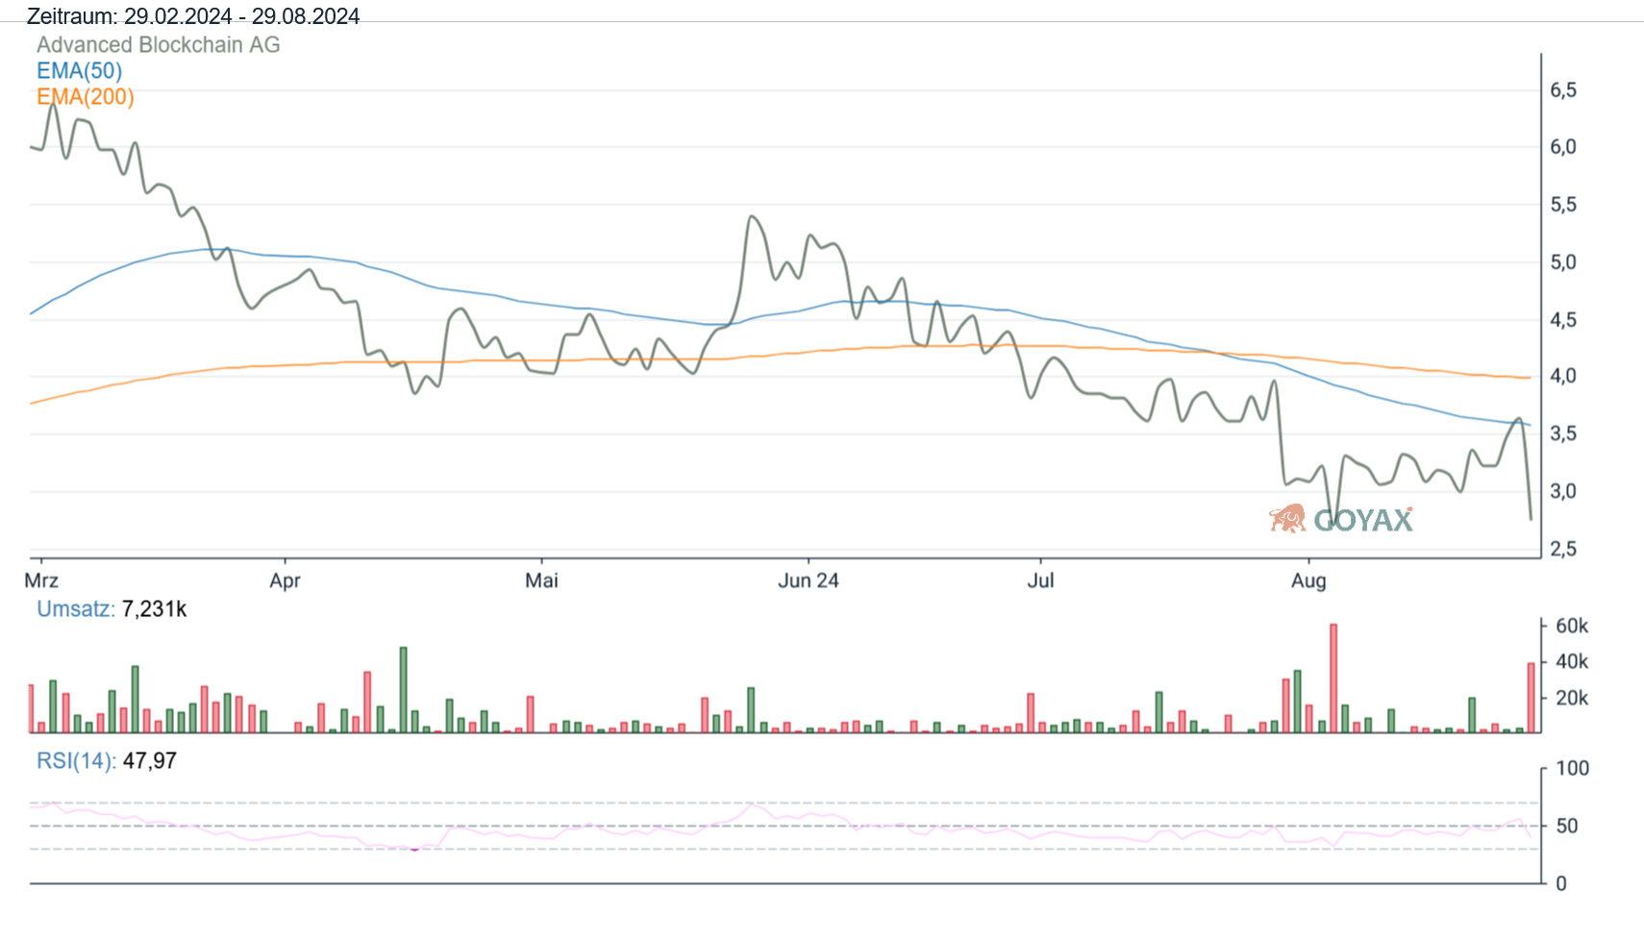The height and width of the screenshot is (940, 1644).
Task: Click the tallest red volume bar in August
Action: 1333,679
